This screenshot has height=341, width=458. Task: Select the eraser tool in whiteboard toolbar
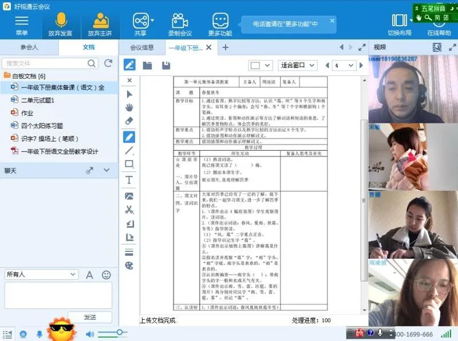[129, 121]
